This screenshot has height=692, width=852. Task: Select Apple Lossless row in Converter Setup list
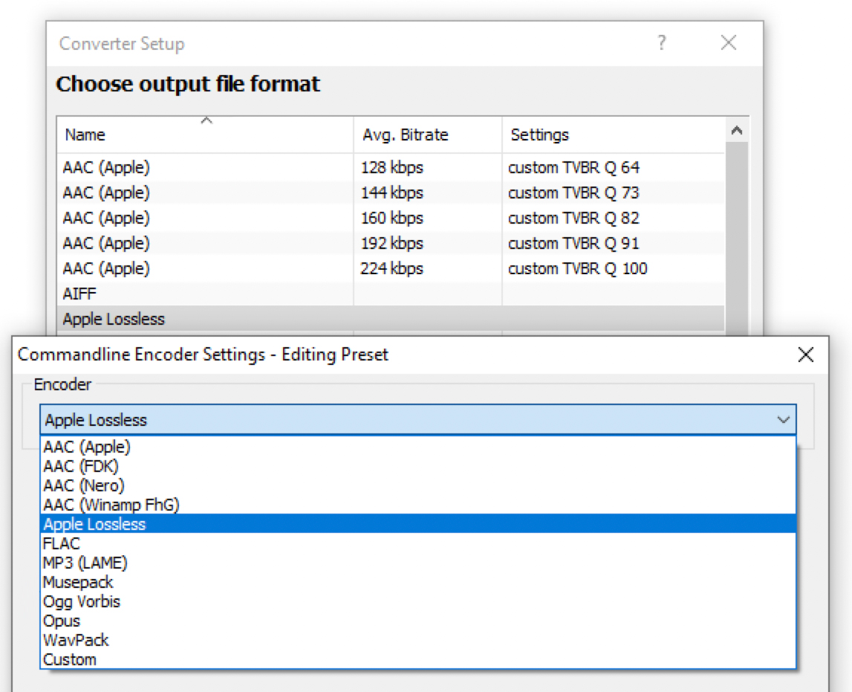click(x=391, y=319)
